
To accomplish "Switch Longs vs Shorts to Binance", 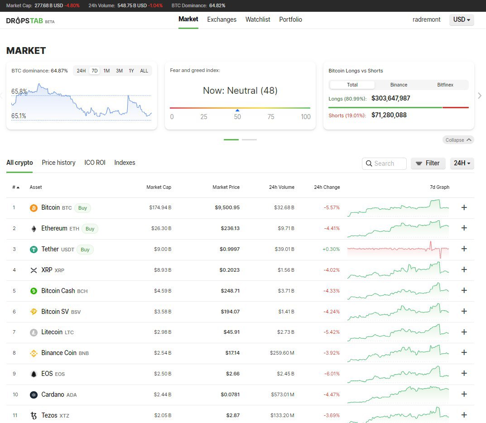I will tap(399, 85).
